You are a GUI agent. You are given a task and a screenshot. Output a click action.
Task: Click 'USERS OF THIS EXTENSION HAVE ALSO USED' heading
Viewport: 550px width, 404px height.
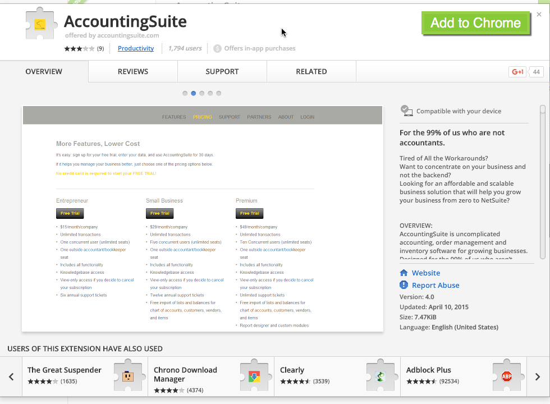[x=85, y=348]
